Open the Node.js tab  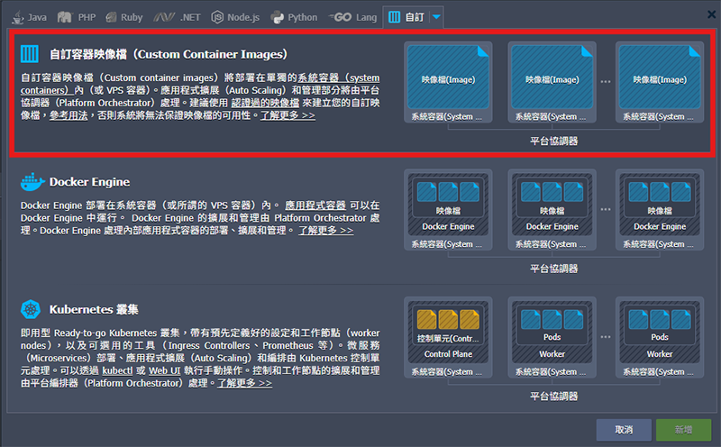pyautogui.click(x=235, y=17)
